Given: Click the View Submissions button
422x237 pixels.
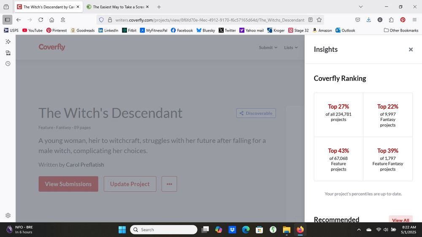Looking at the screenshot, I should [68, 184].
